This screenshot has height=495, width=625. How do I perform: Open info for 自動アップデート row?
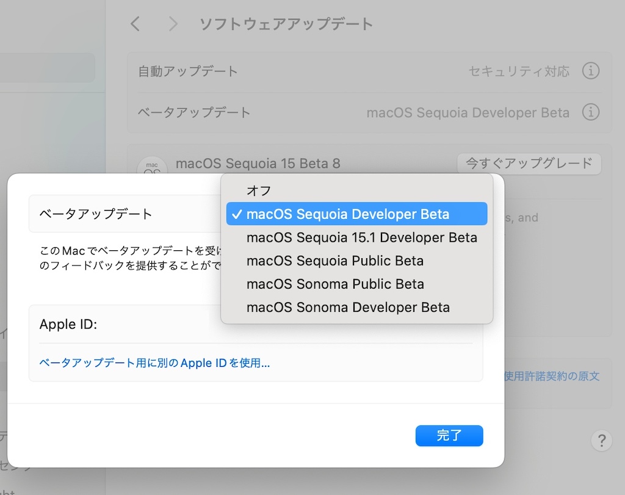pos(590,71)
